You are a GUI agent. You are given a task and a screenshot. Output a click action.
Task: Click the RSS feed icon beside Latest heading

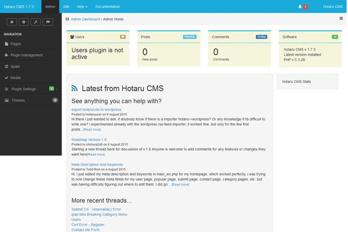tap(74, 89)
